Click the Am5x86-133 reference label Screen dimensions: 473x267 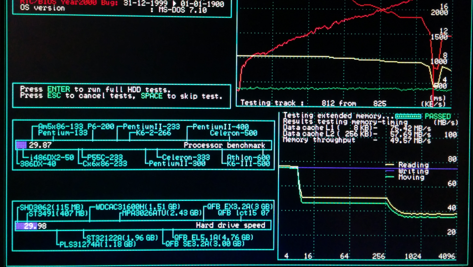[61, 127]
